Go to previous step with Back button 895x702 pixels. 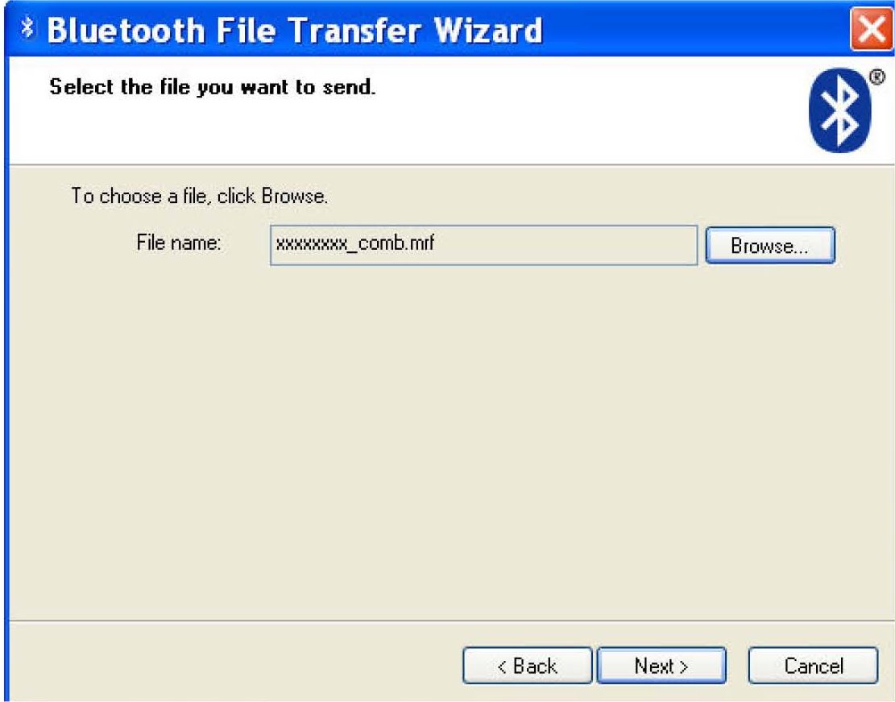tap(527, 666)
